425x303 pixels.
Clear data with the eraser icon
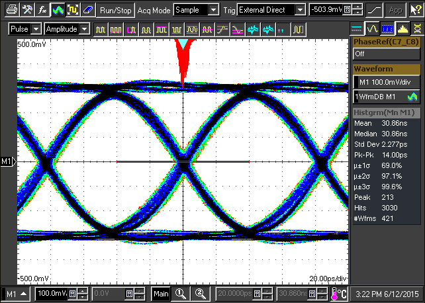point(89,10)
